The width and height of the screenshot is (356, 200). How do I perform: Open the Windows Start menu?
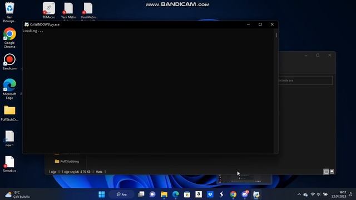102,194
